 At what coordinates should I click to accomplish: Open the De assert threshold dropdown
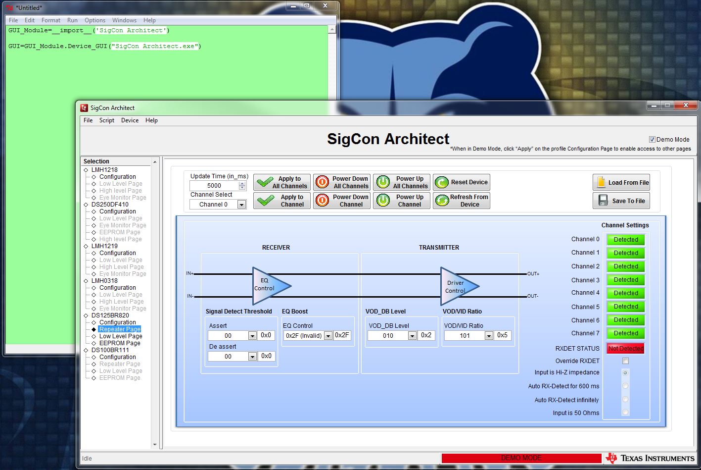tap(252, 357)
